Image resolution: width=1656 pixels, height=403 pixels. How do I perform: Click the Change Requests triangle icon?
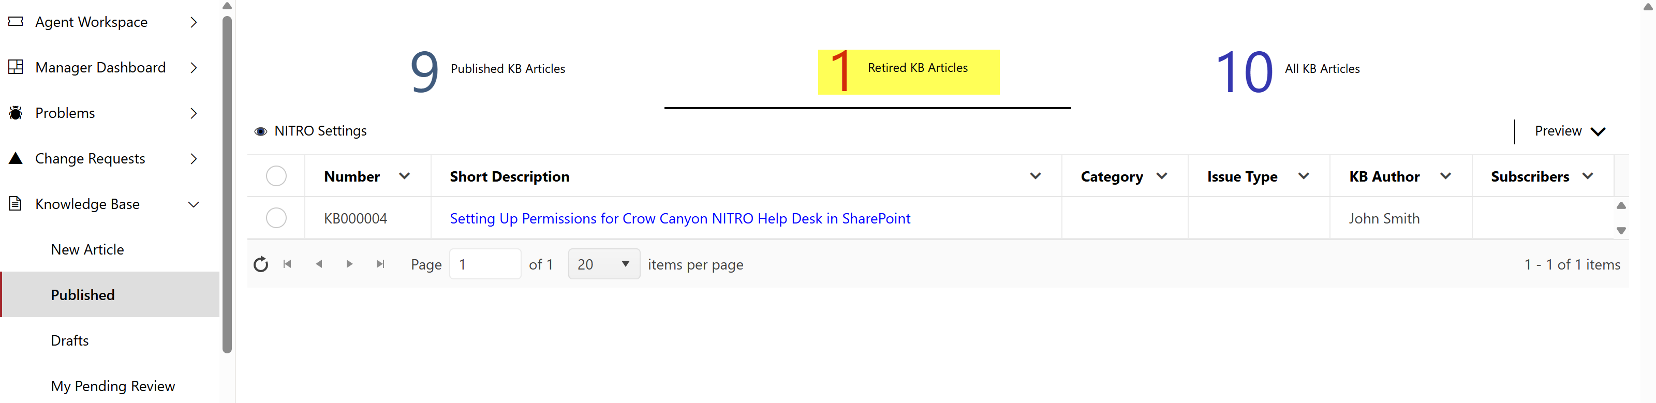(x=16, y=158)
